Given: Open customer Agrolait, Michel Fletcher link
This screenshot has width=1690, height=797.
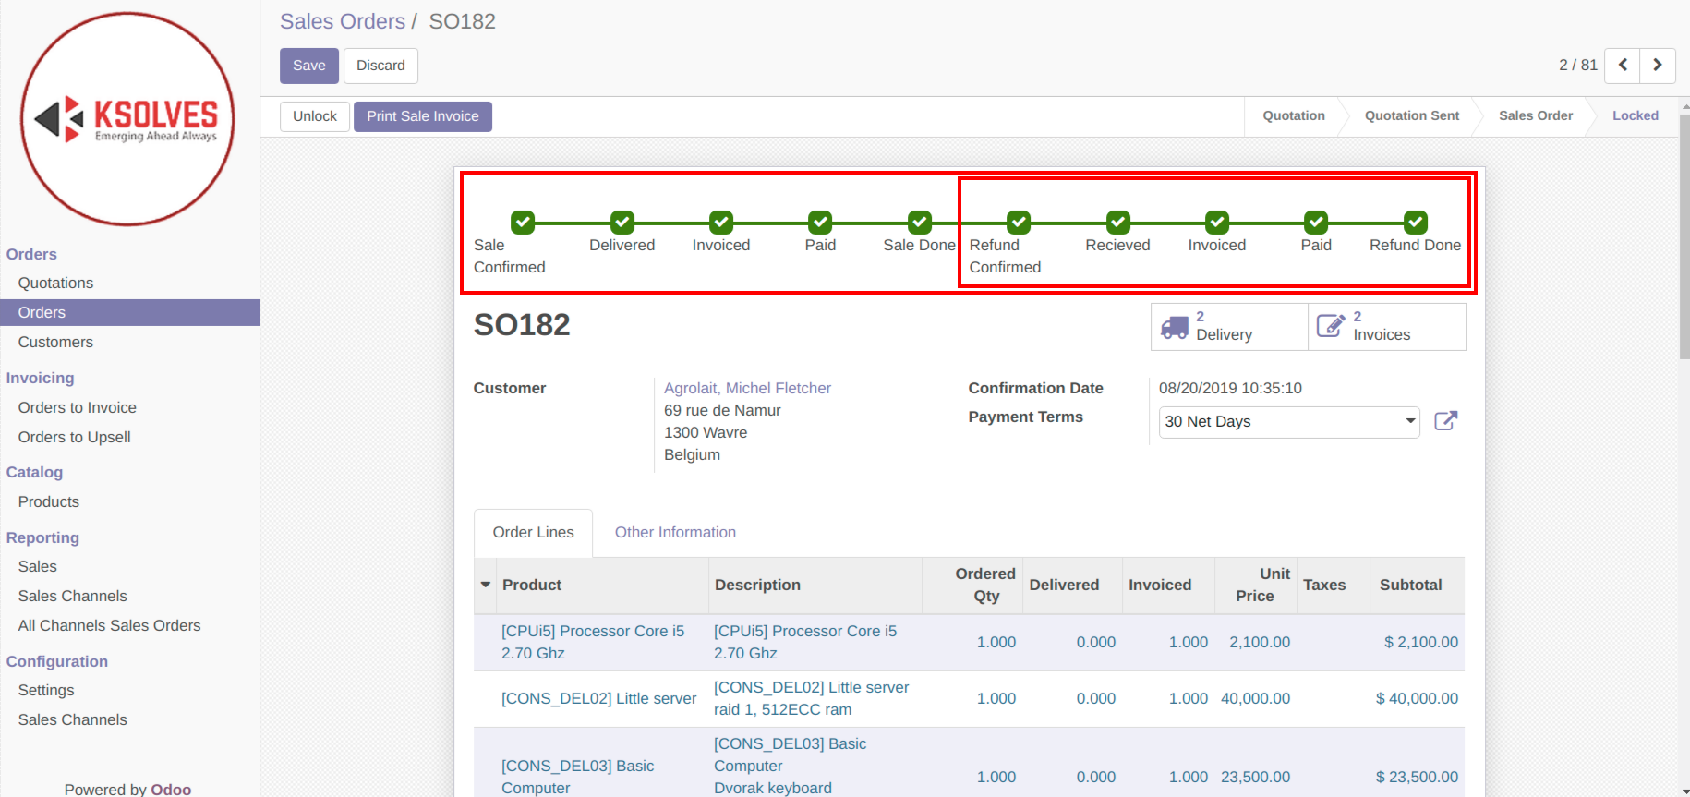Looking at the screenshot, I should tap(747, 389).
